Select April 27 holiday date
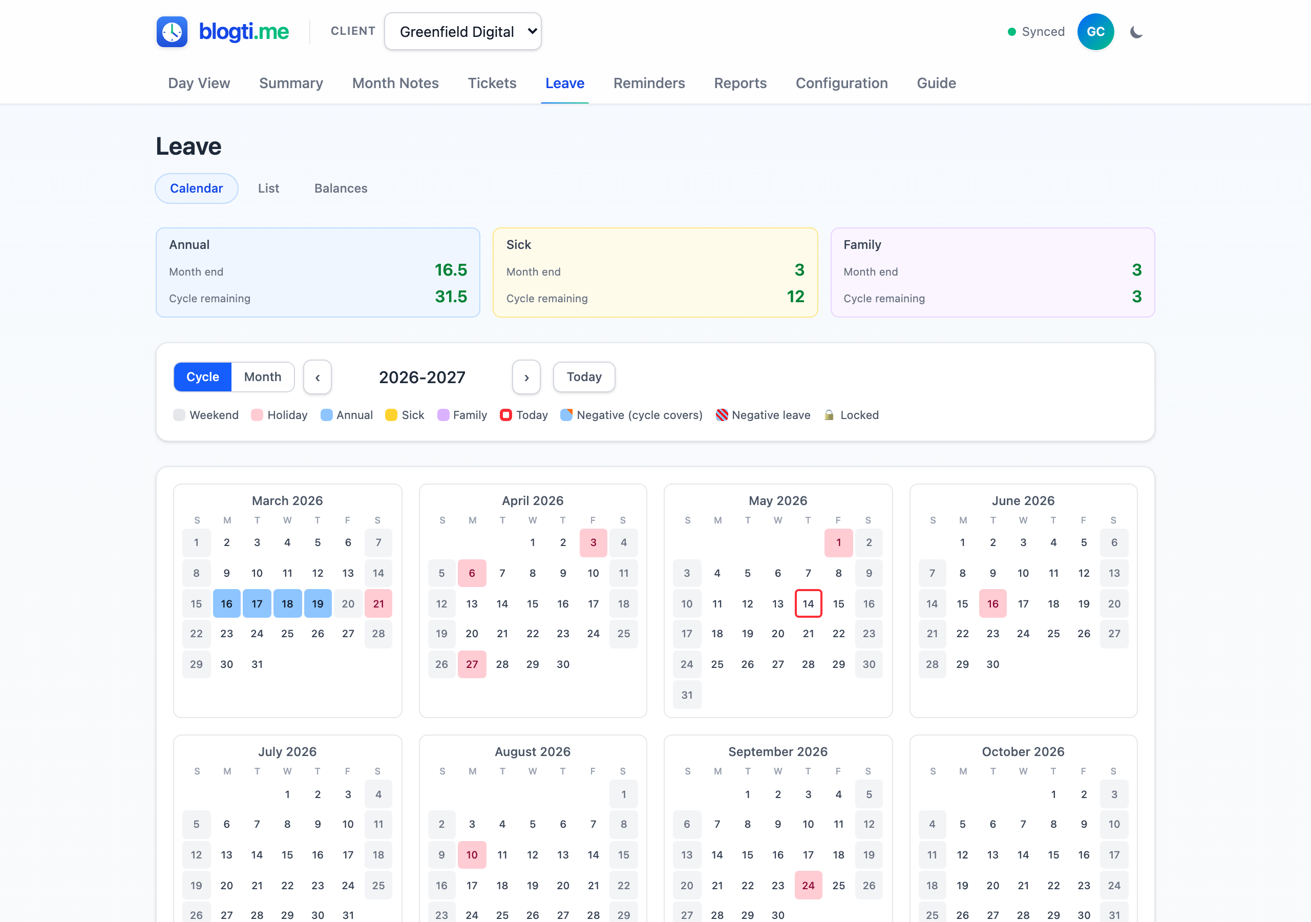 click(x=472, y=664)
